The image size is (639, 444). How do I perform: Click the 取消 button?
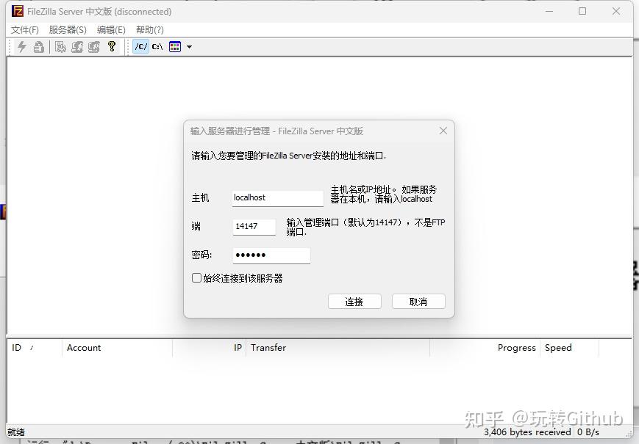[x=418, y=302]
